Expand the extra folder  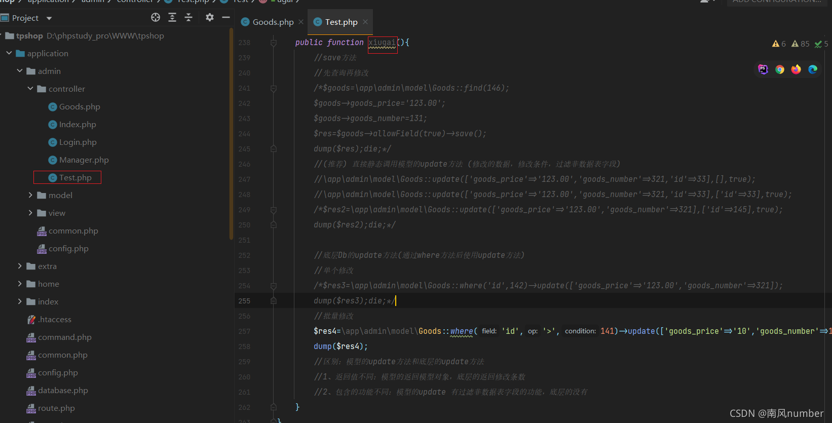pyautogui.click(x=20, y=266)
